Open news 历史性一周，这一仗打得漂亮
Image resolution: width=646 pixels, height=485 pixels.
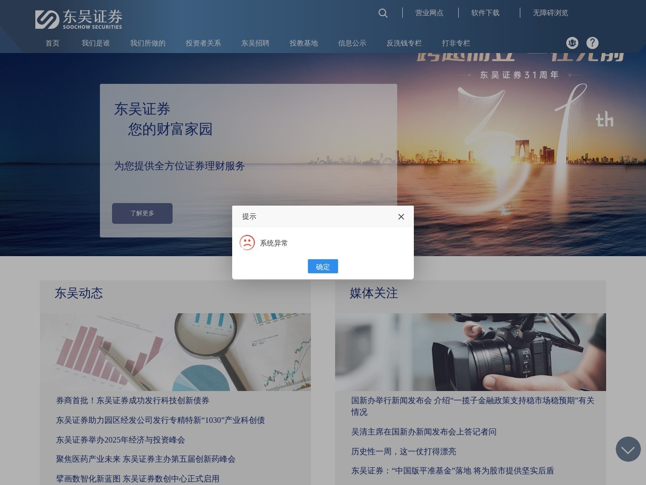pyautogui.click(x=404, y=451)
